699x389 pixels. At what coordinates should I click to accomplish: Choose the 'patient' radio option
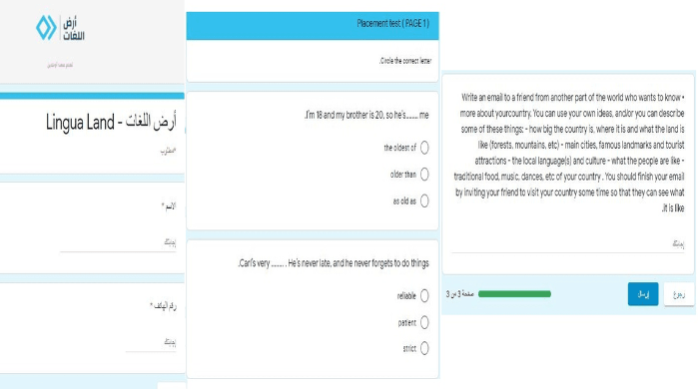424,322
